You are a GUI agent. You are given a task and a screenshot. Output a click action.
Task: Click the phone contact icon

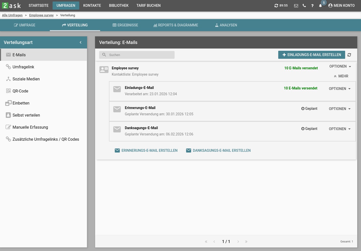pyautogui.click(x=304, y=6)
